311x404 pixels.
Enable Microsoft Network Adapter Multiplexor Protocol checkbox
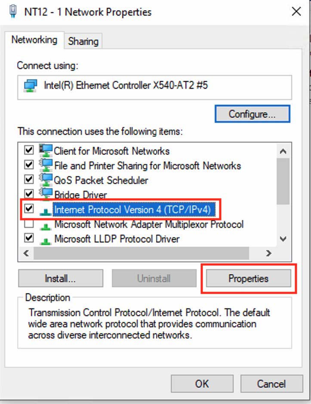coord(29,224)
